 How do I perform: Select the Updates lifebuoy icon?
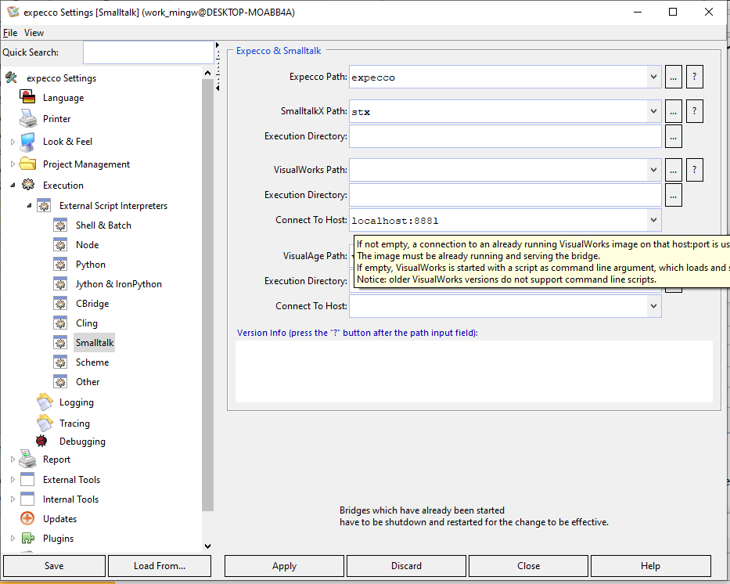point(28,519)
